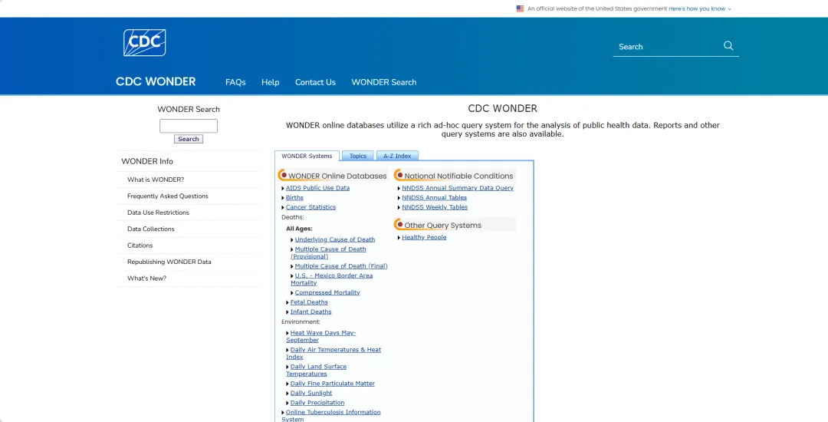This screenshot has width=828, height=422.
Task: Open U.S. - Mexico Border Area Mortality link
Action: click(332, 279)
